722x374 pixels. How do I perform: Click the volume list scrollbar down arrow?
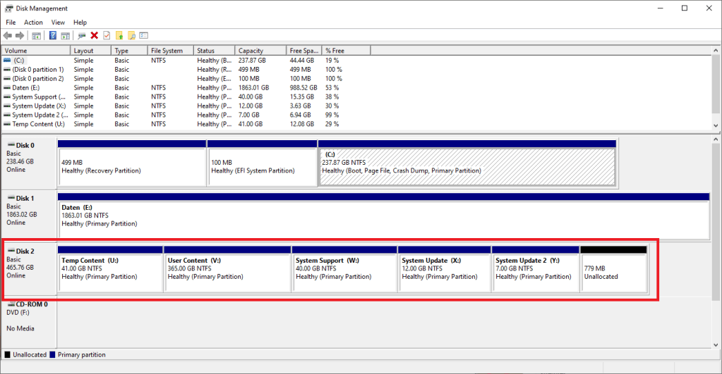point(716,126)
